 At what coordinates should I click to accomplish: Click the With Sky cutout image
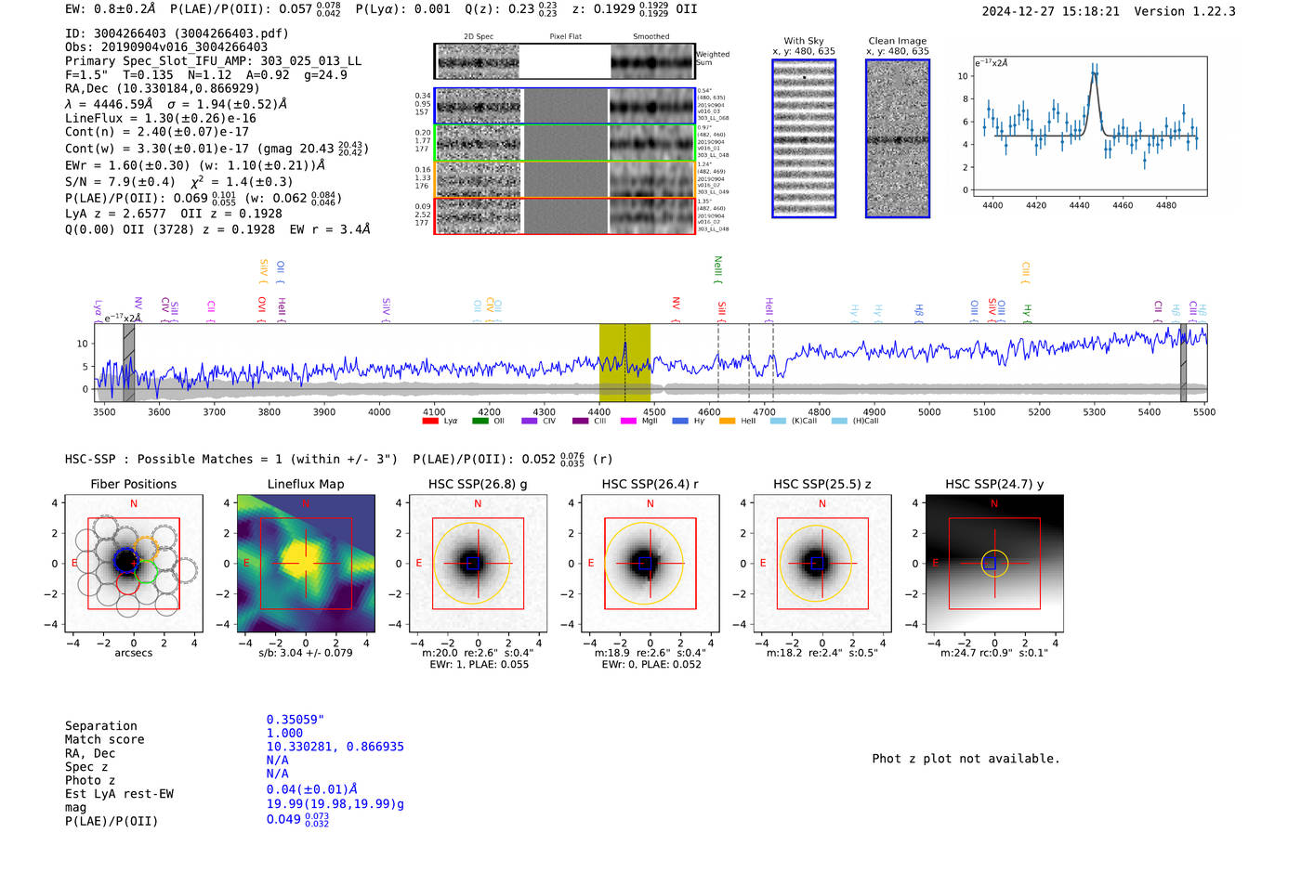(804, 138)
